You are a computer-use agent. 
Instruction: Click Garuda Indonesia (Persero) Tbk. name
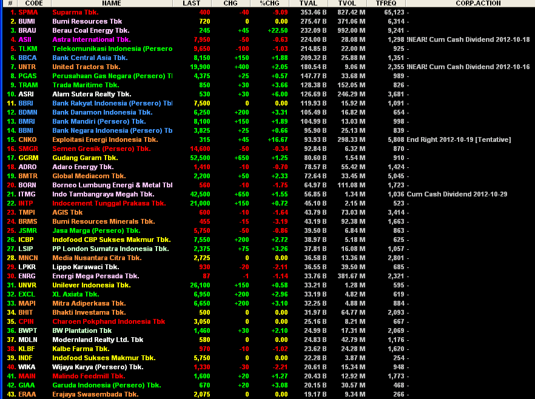click(106, 385)
